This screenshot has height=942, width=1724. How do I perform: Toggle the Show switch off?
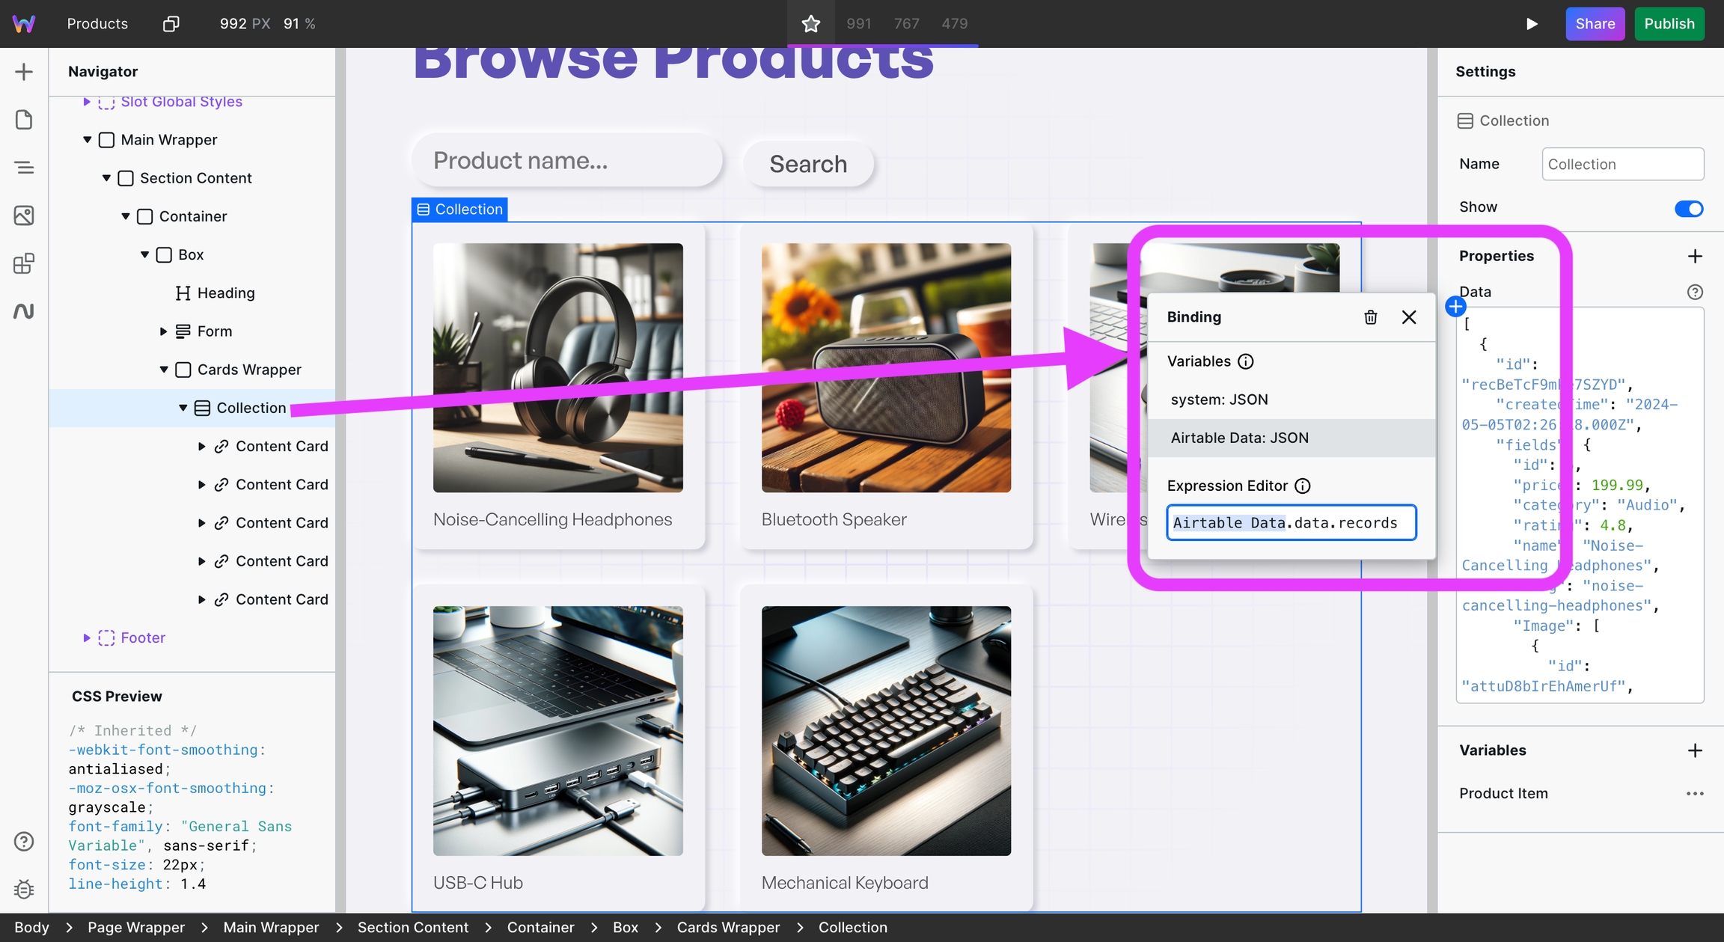[x=1688, y=208]
